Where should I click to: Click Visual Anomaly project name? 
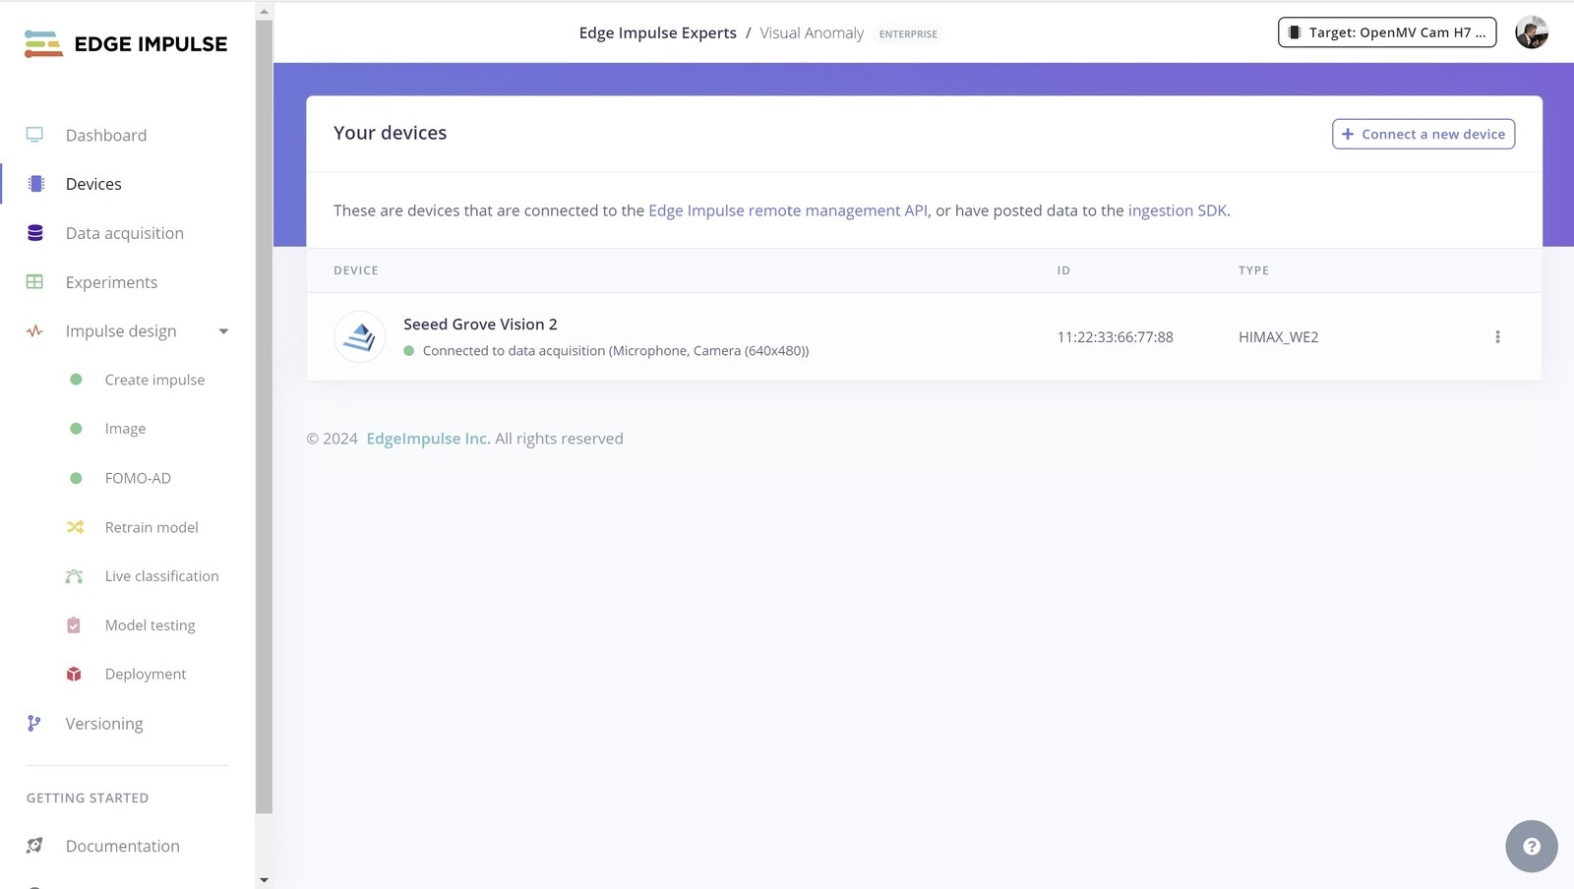pos(812,33)
